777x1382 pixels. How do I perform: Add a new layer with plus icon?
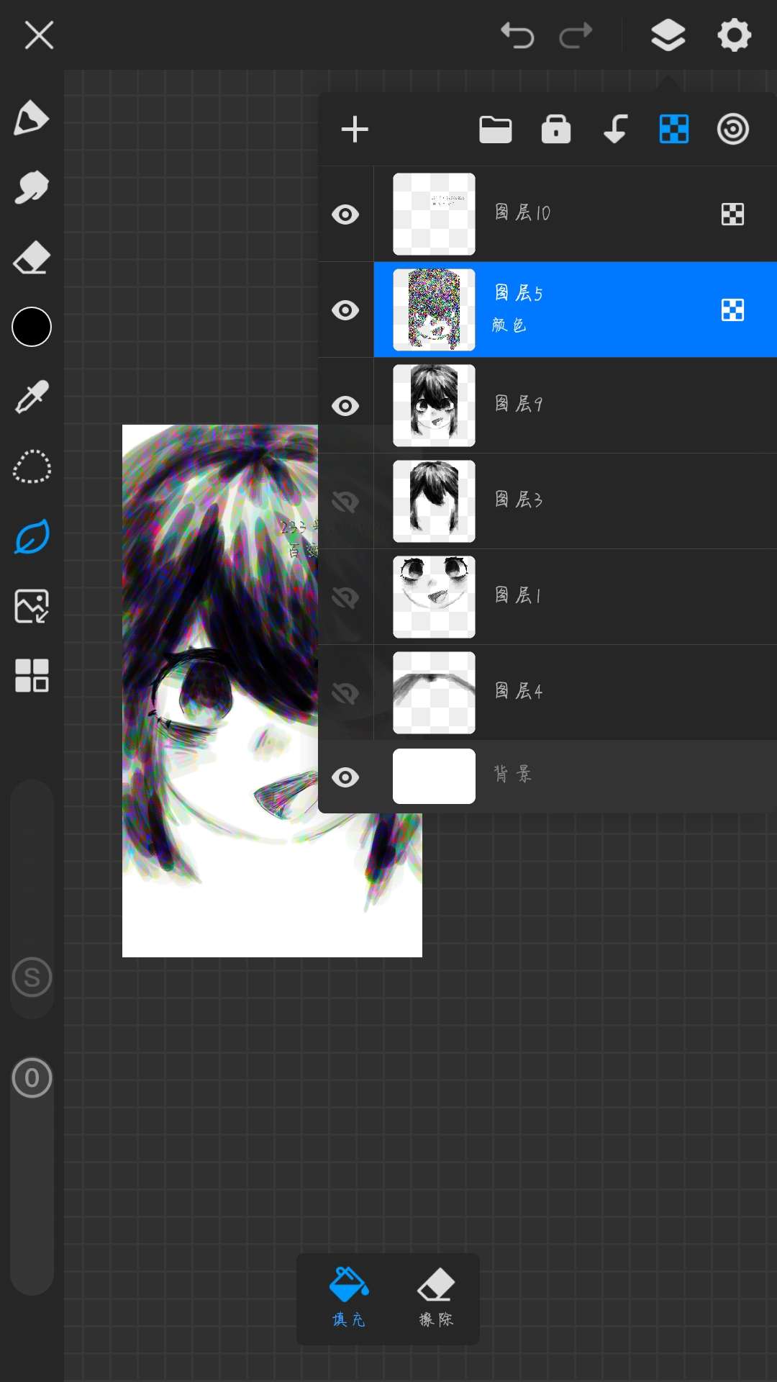point(355,130)
